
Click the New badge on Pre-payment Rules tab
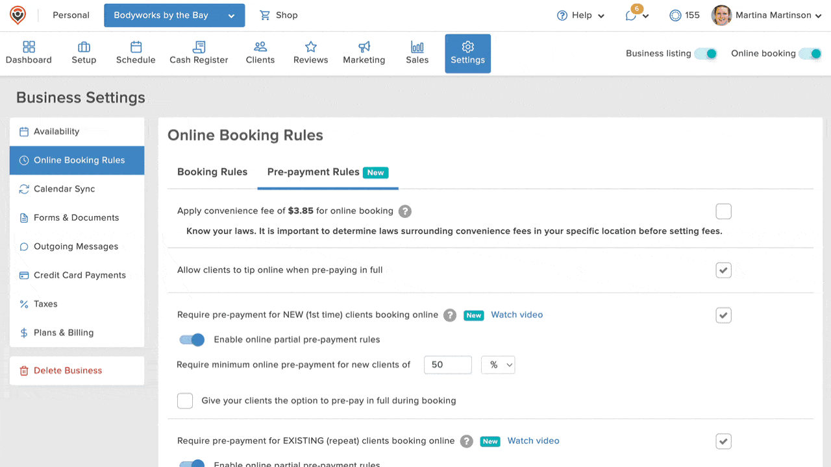point(375,173)
